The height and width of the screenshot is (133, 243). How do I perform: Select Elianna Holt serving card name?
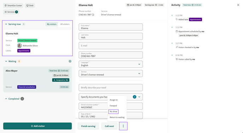click(x=12, y=34)
